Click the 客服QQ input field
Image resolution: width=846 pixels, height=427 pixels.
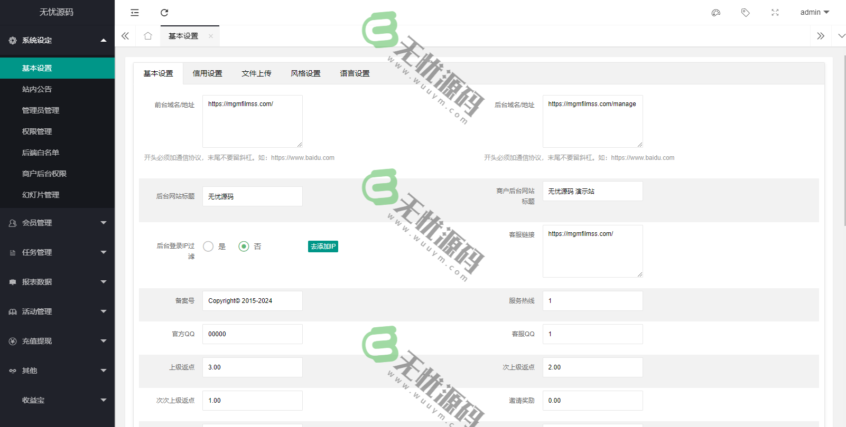coord(593,334)
